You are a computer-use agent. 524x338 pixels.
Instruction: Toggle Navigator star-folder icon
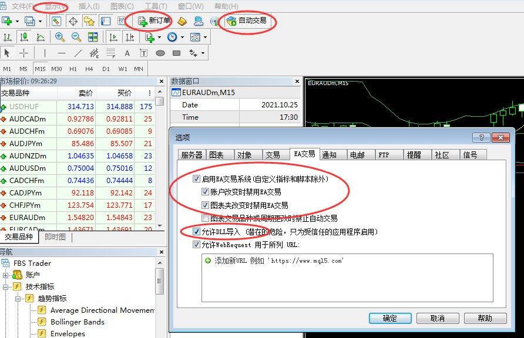click(x=89, y=21)
